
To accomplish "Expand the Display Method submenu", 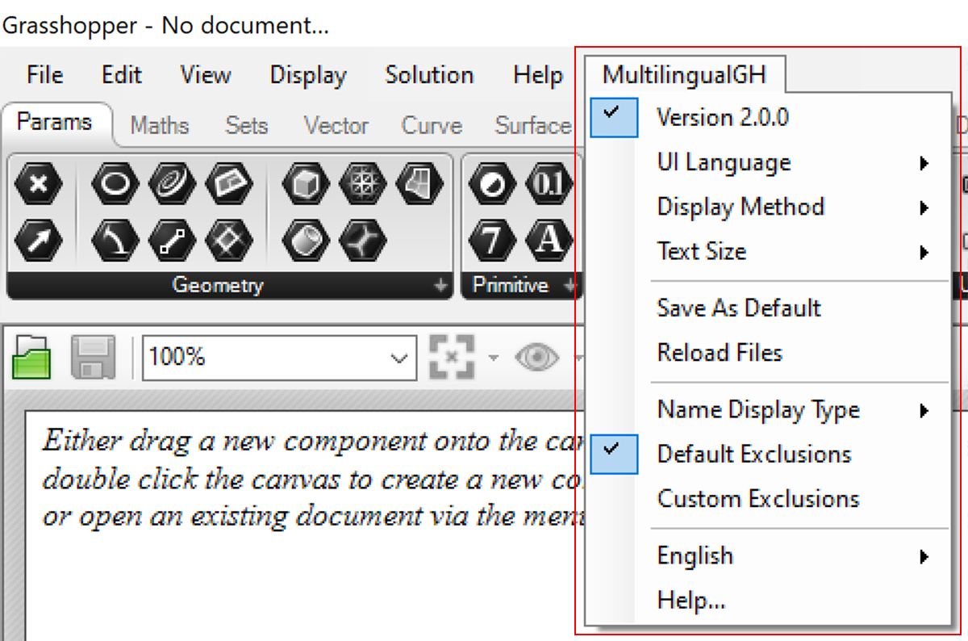I will pos(769,207).
